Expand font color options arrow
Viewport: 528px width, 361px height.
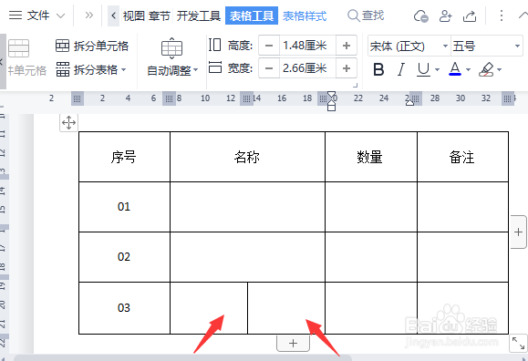[x=468, y=69]
